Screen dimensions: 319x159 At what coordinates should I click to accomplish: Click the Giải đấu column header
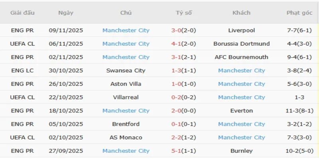point(22,13)
